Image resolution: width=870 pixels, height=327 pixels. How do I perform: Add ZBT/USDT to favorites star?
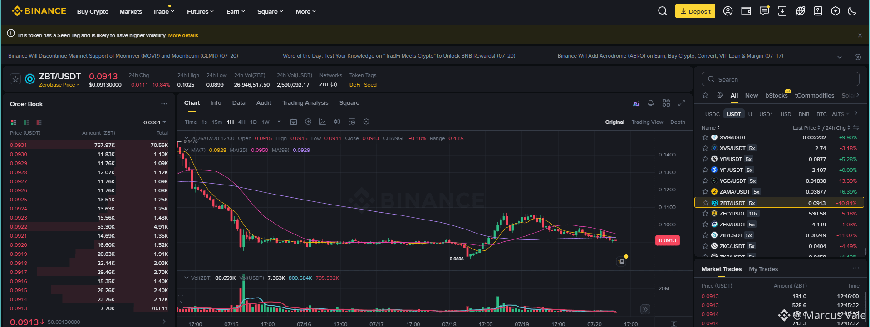15,79
